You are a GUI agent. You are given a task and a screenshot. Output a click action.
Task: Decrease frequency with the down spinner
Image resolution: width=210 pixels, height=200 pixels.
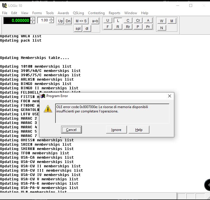click(33, 22)
